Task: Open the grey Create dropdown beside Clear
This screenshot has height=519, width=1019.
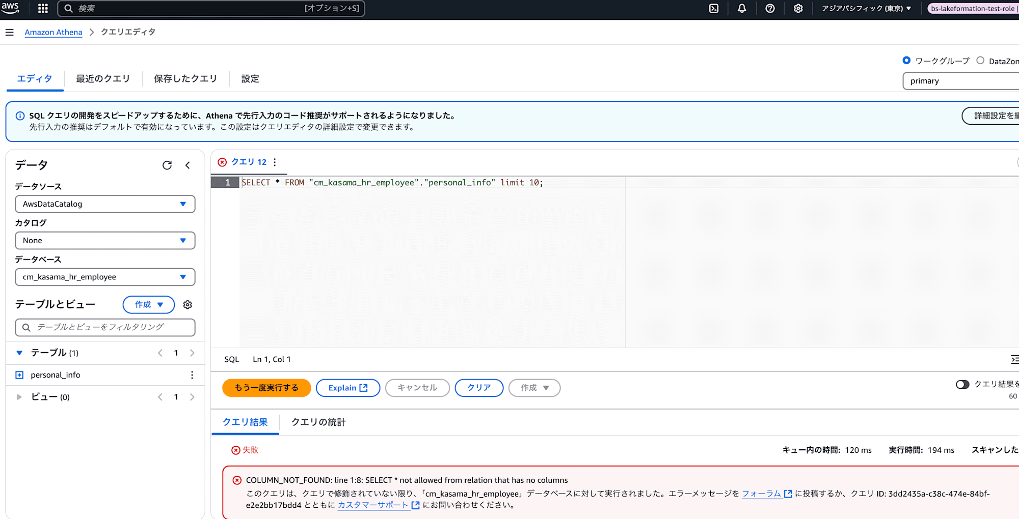Action: pos(534,388)
